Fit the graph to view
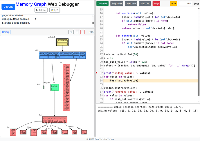Image resolution: width=200 pixels, height=141 pixels. [71, 32]
